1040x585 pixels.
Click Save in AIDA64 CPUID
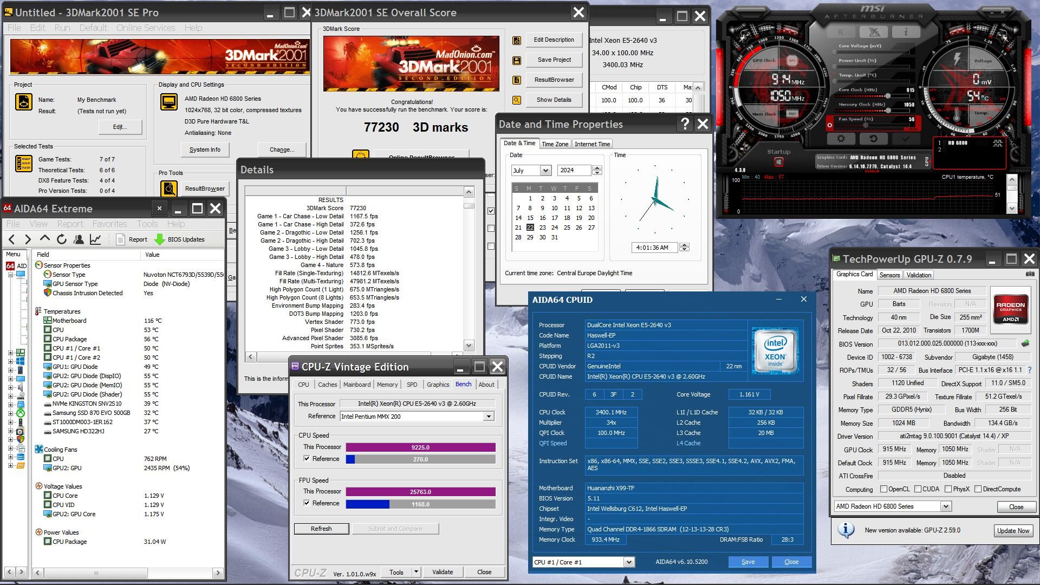[748, 562]
